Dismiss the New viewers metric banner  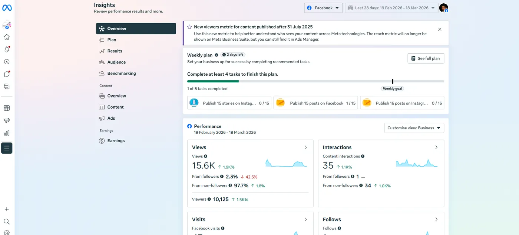(440, 29)
